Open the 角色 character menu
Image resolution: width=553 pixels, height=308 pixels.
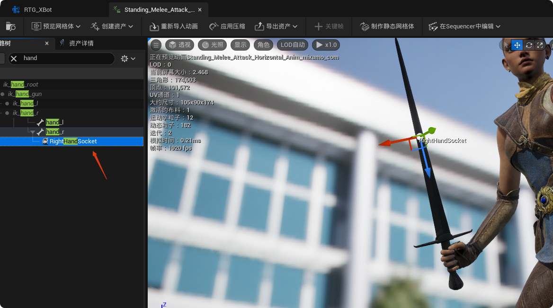pyautogui.click(x=263, y=45)
